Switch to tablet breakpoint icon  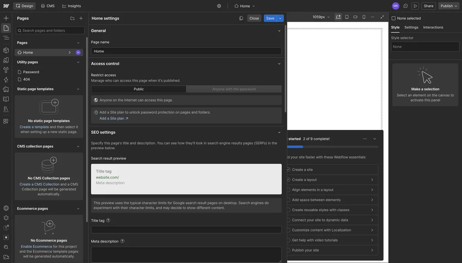[x=346, y=17]
